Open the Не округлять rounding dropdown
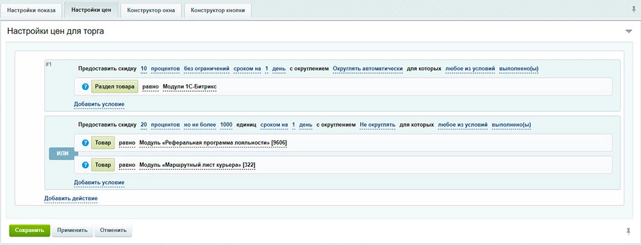Image resolution: width=641 pixels, height=245 pixels. [378, 124]
